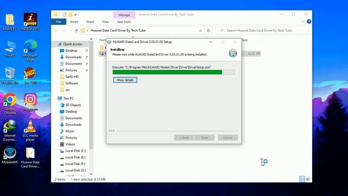
Task: Switch Explorer to large icons view
Action: click(x=308, y=179)
